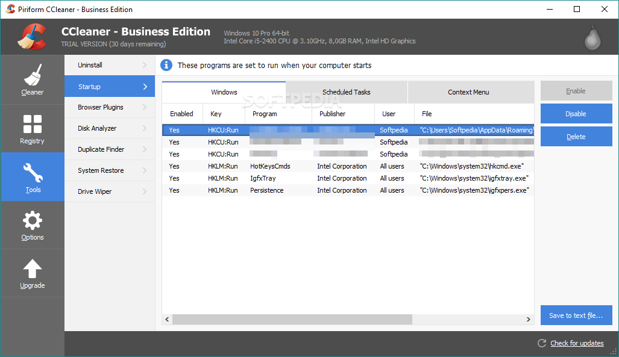Open System Restore tool
Viewport: 619px width, 357px height.
(x=110, y=170)
